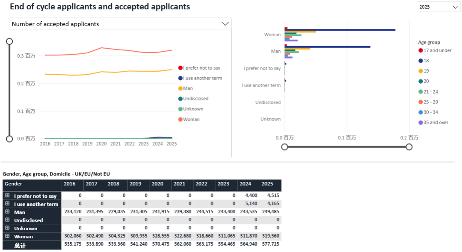462x252 pixels.
Task: Open the 2025 year dropdown
Action: click(438, 7)
